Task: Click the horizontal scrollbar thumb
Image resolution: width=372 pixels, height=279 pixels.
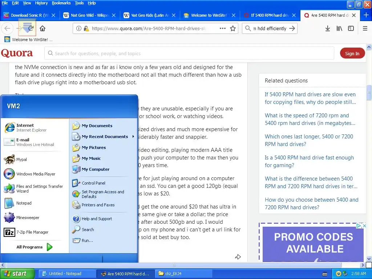Action: [x=173, y=265]
